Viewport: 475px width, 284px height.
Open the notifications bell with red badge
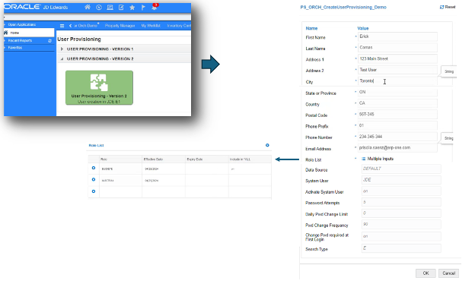tap(155, 7)
